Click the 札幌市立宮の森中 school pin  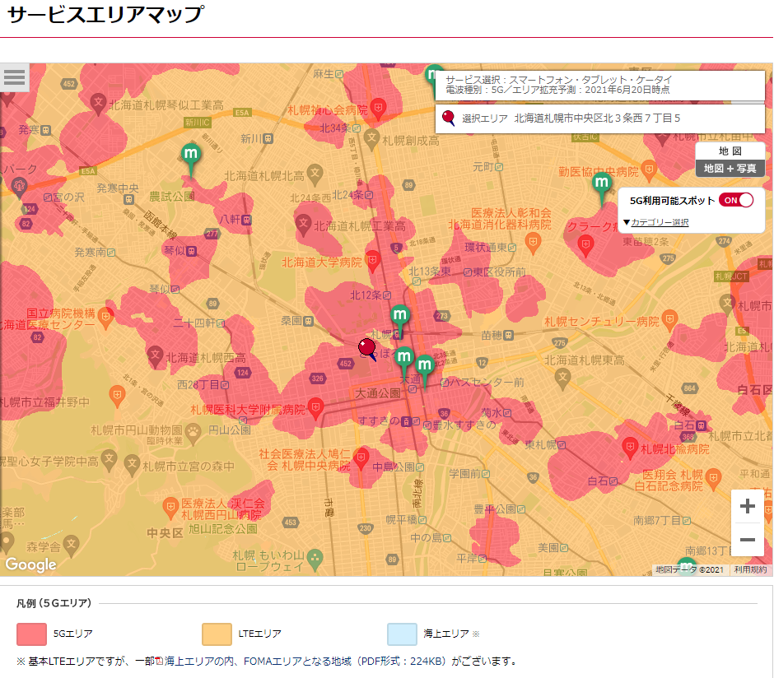[x=132, y=465]
